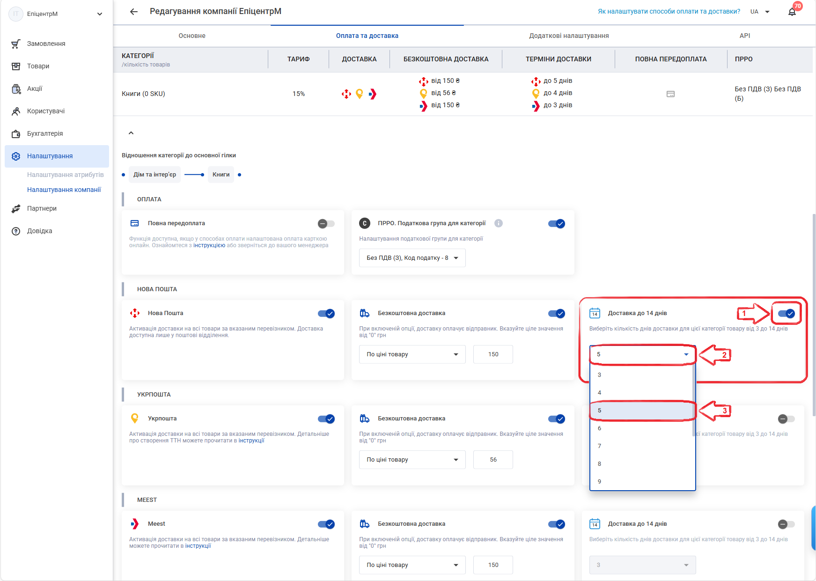Click the Товари icon in sidebar
816x581 pixels.
tap(16, 66)
